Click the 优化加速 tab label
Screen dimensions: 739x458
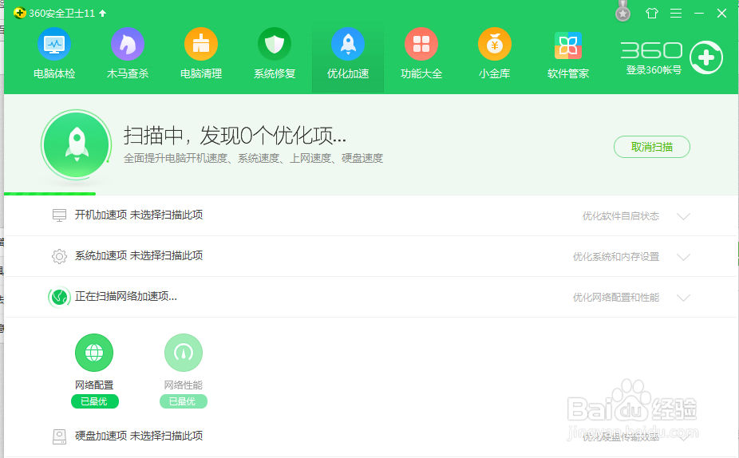point(348,73)
